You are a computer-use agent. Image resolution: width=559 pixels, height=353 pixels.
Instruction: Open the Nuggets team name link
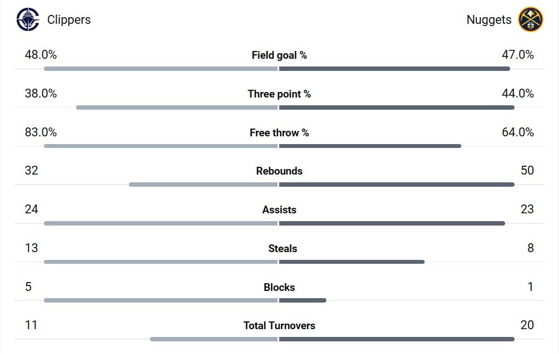pos(489,20)
